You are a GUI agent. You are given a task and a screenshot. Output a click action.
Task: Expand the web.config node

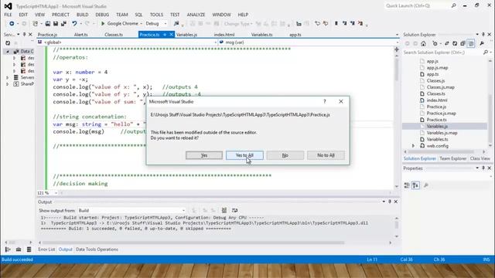(x=413, y=146)
